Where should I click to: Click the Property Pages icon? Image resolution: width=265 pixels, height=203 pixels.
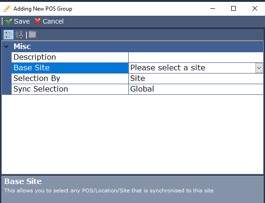[32, 35]
